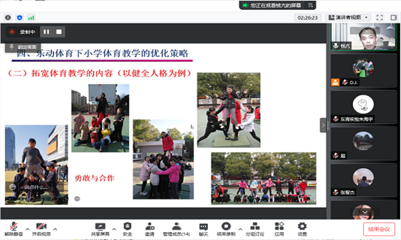
Task: Expand audio options next to 解除静音
Action: click(x=27, y=229)
